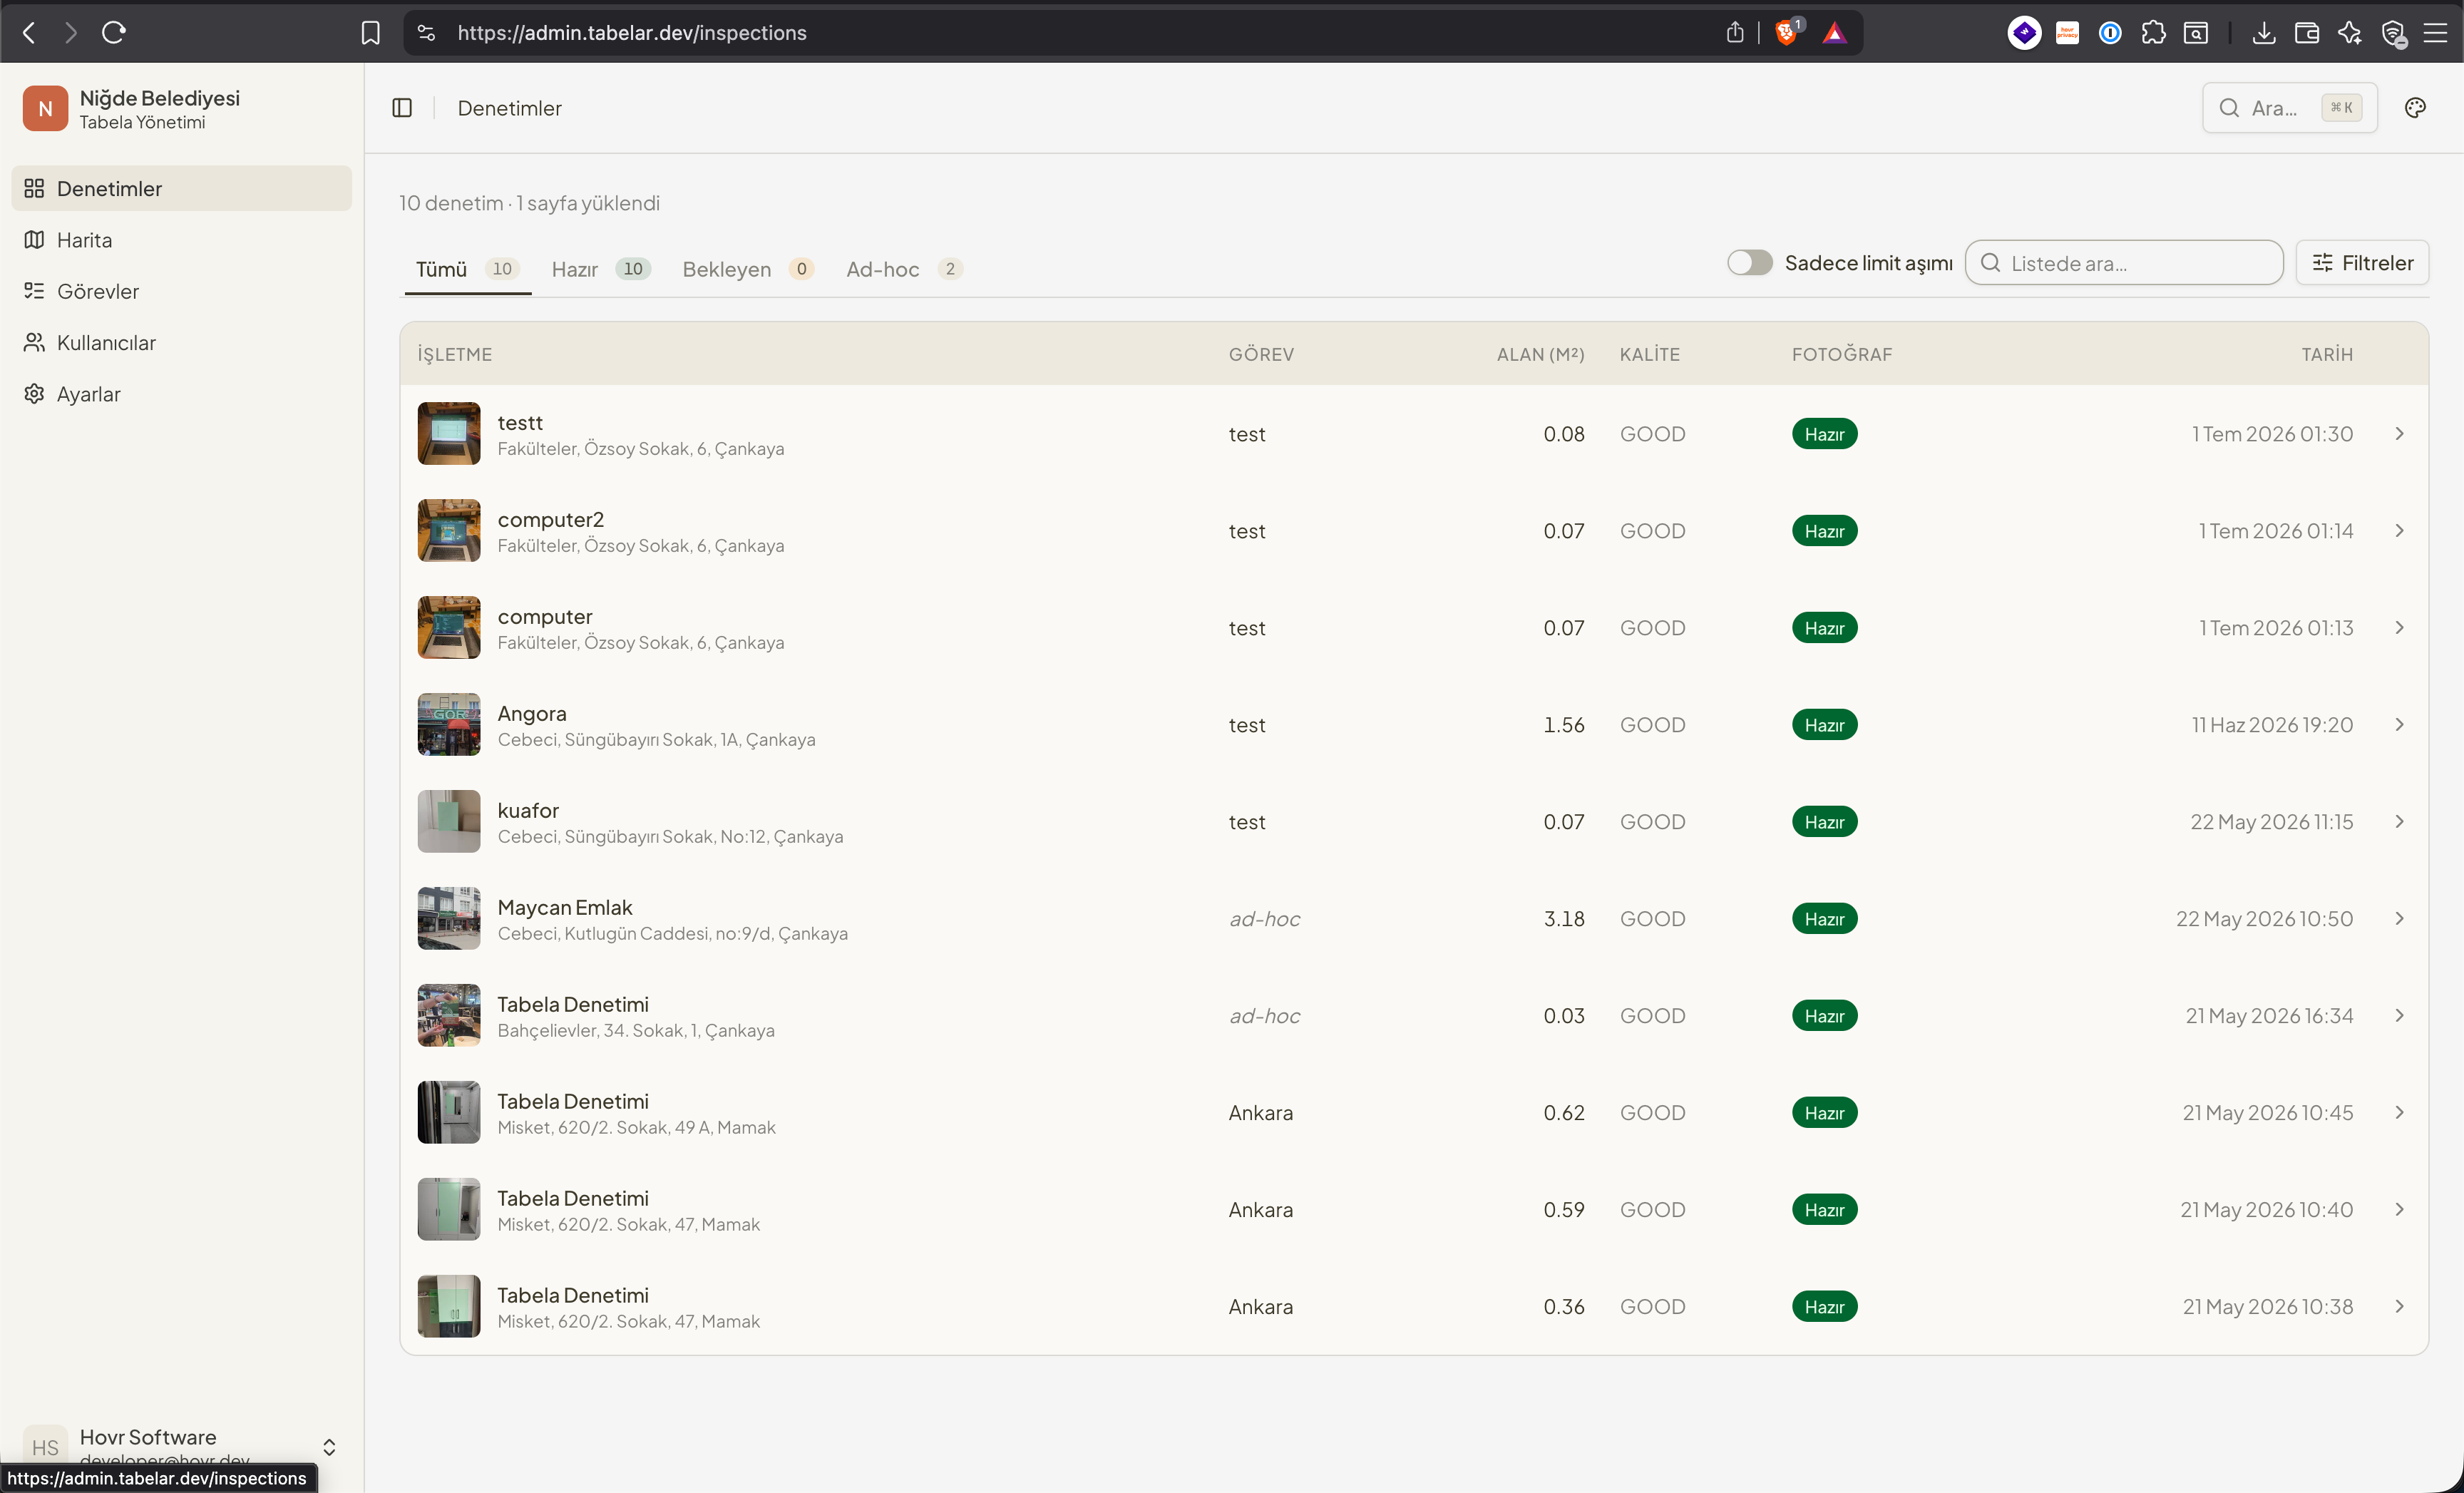
Task: Click the purple diamond extension icon
Action: click(2024, 33)
